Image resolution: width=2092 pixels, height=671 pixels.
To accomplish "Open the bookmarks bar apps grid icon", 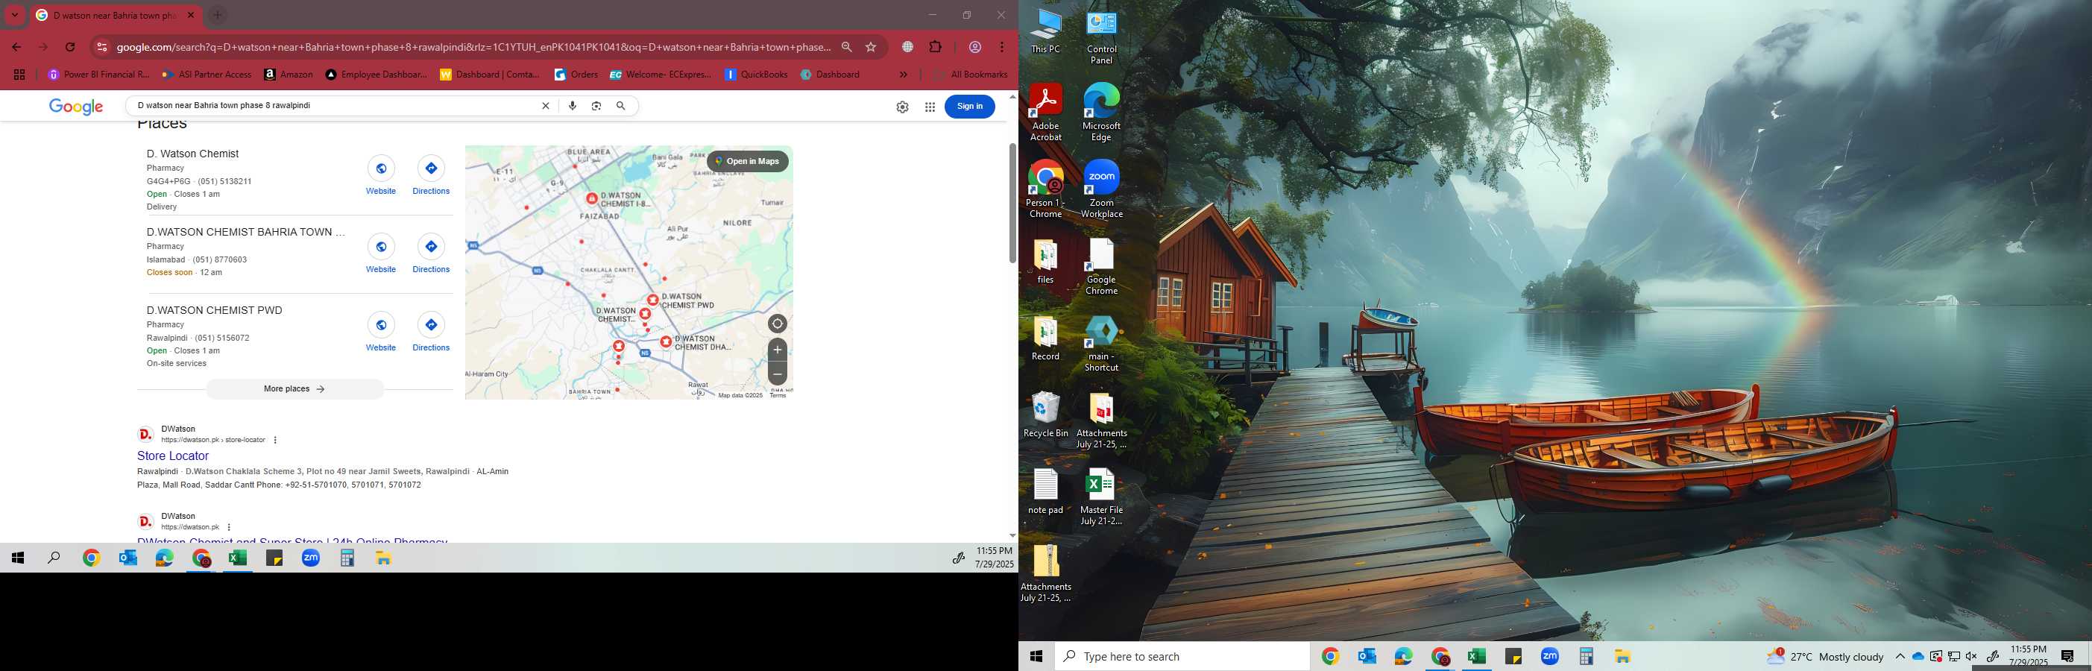I will (x=19, y=75).
